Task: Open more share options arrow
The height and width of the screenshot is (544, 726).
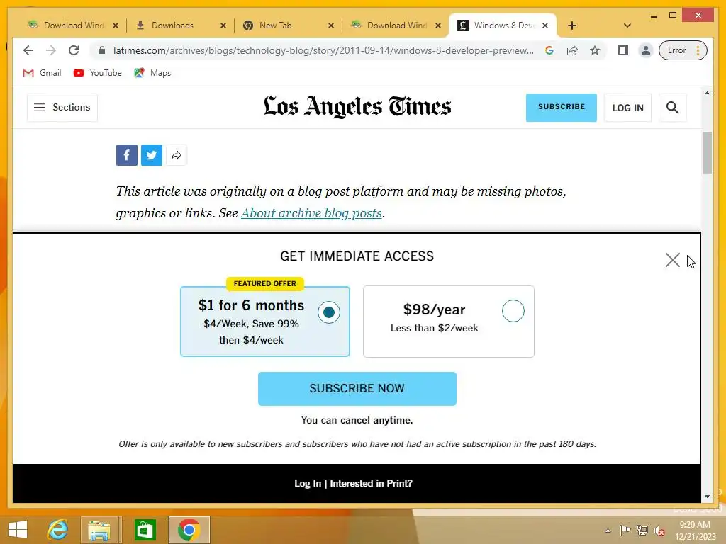Action: point(177,155)
